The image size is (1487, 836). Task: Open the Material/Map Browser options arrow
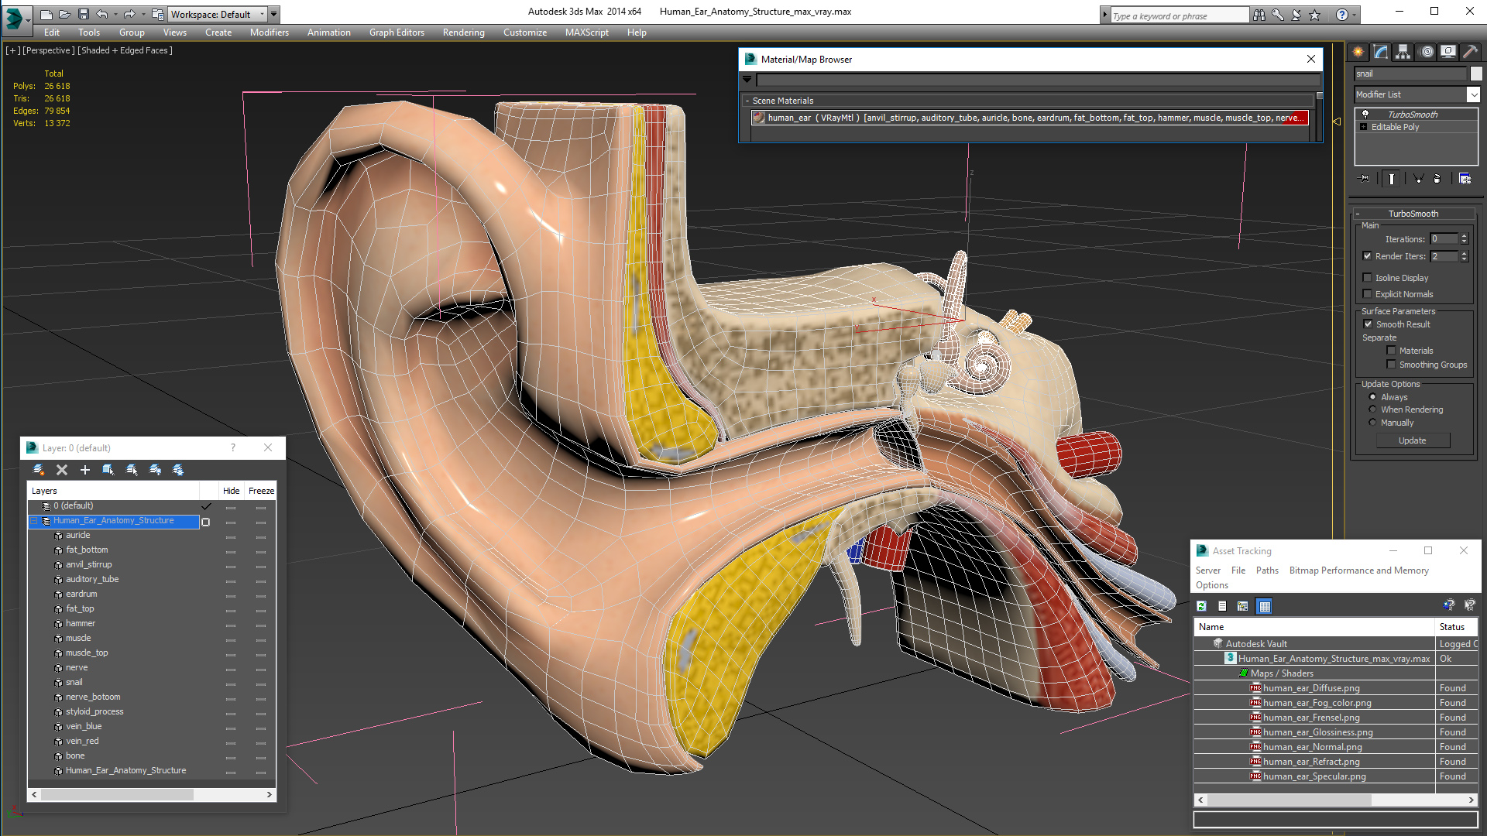point(747,80)
